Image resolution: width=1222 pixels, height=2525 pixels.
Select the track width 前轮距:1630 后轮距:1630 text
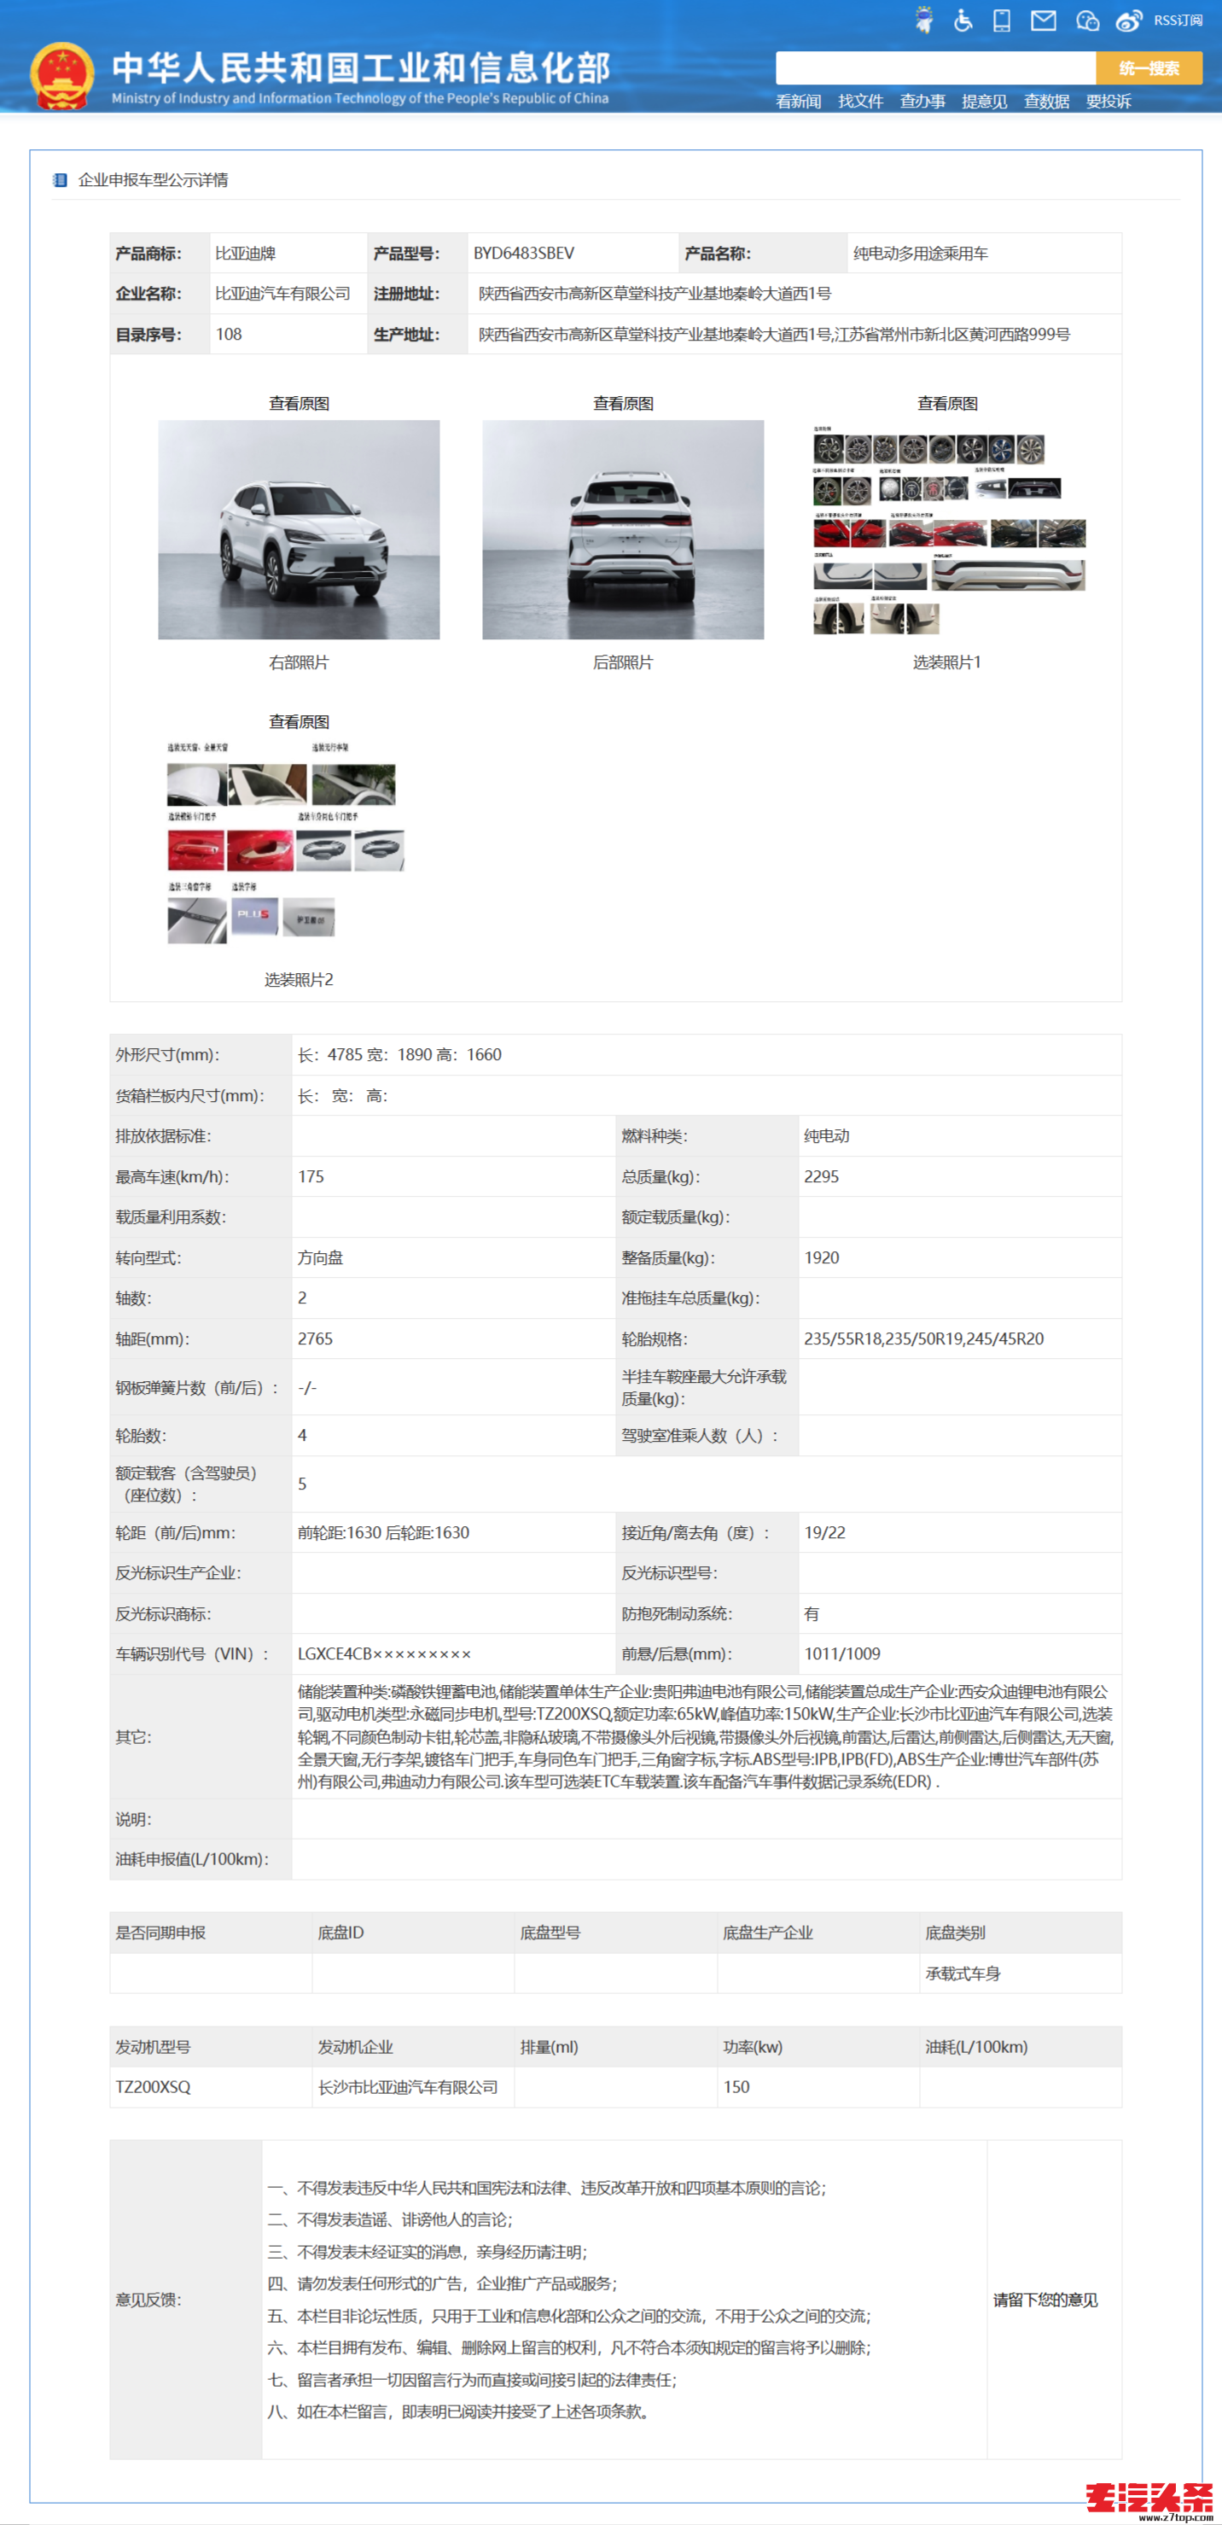[383, 1532]
